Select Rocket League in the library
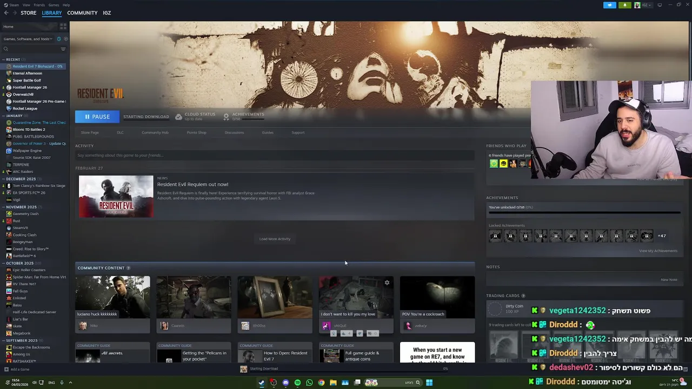 25,109
